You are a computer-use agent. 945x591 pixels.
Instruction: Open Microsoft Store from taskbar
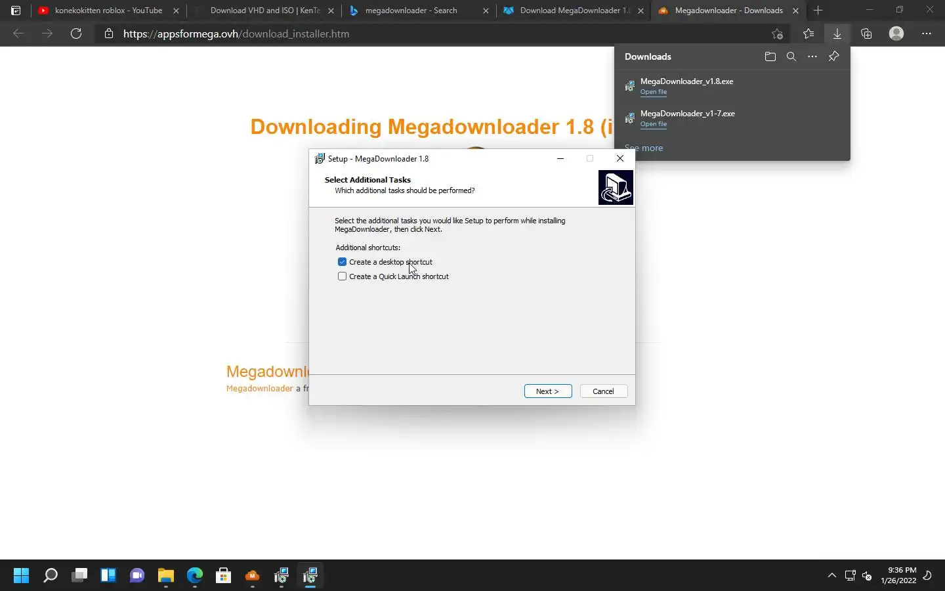tap(224, 576)
